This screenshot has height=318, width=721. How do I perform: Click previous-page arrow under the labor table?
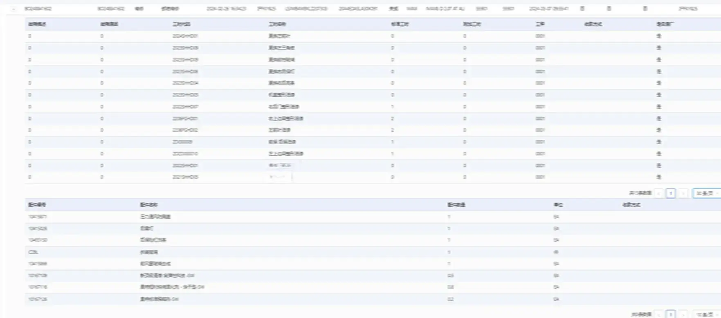[658, 193]
